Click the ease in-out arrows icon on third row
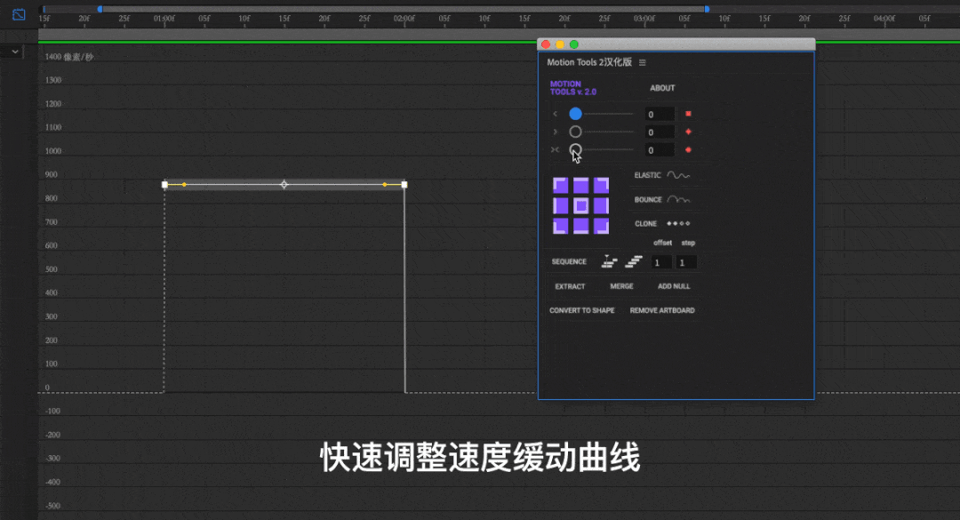This screenshot has height=520, width=960. coord(555,149)
